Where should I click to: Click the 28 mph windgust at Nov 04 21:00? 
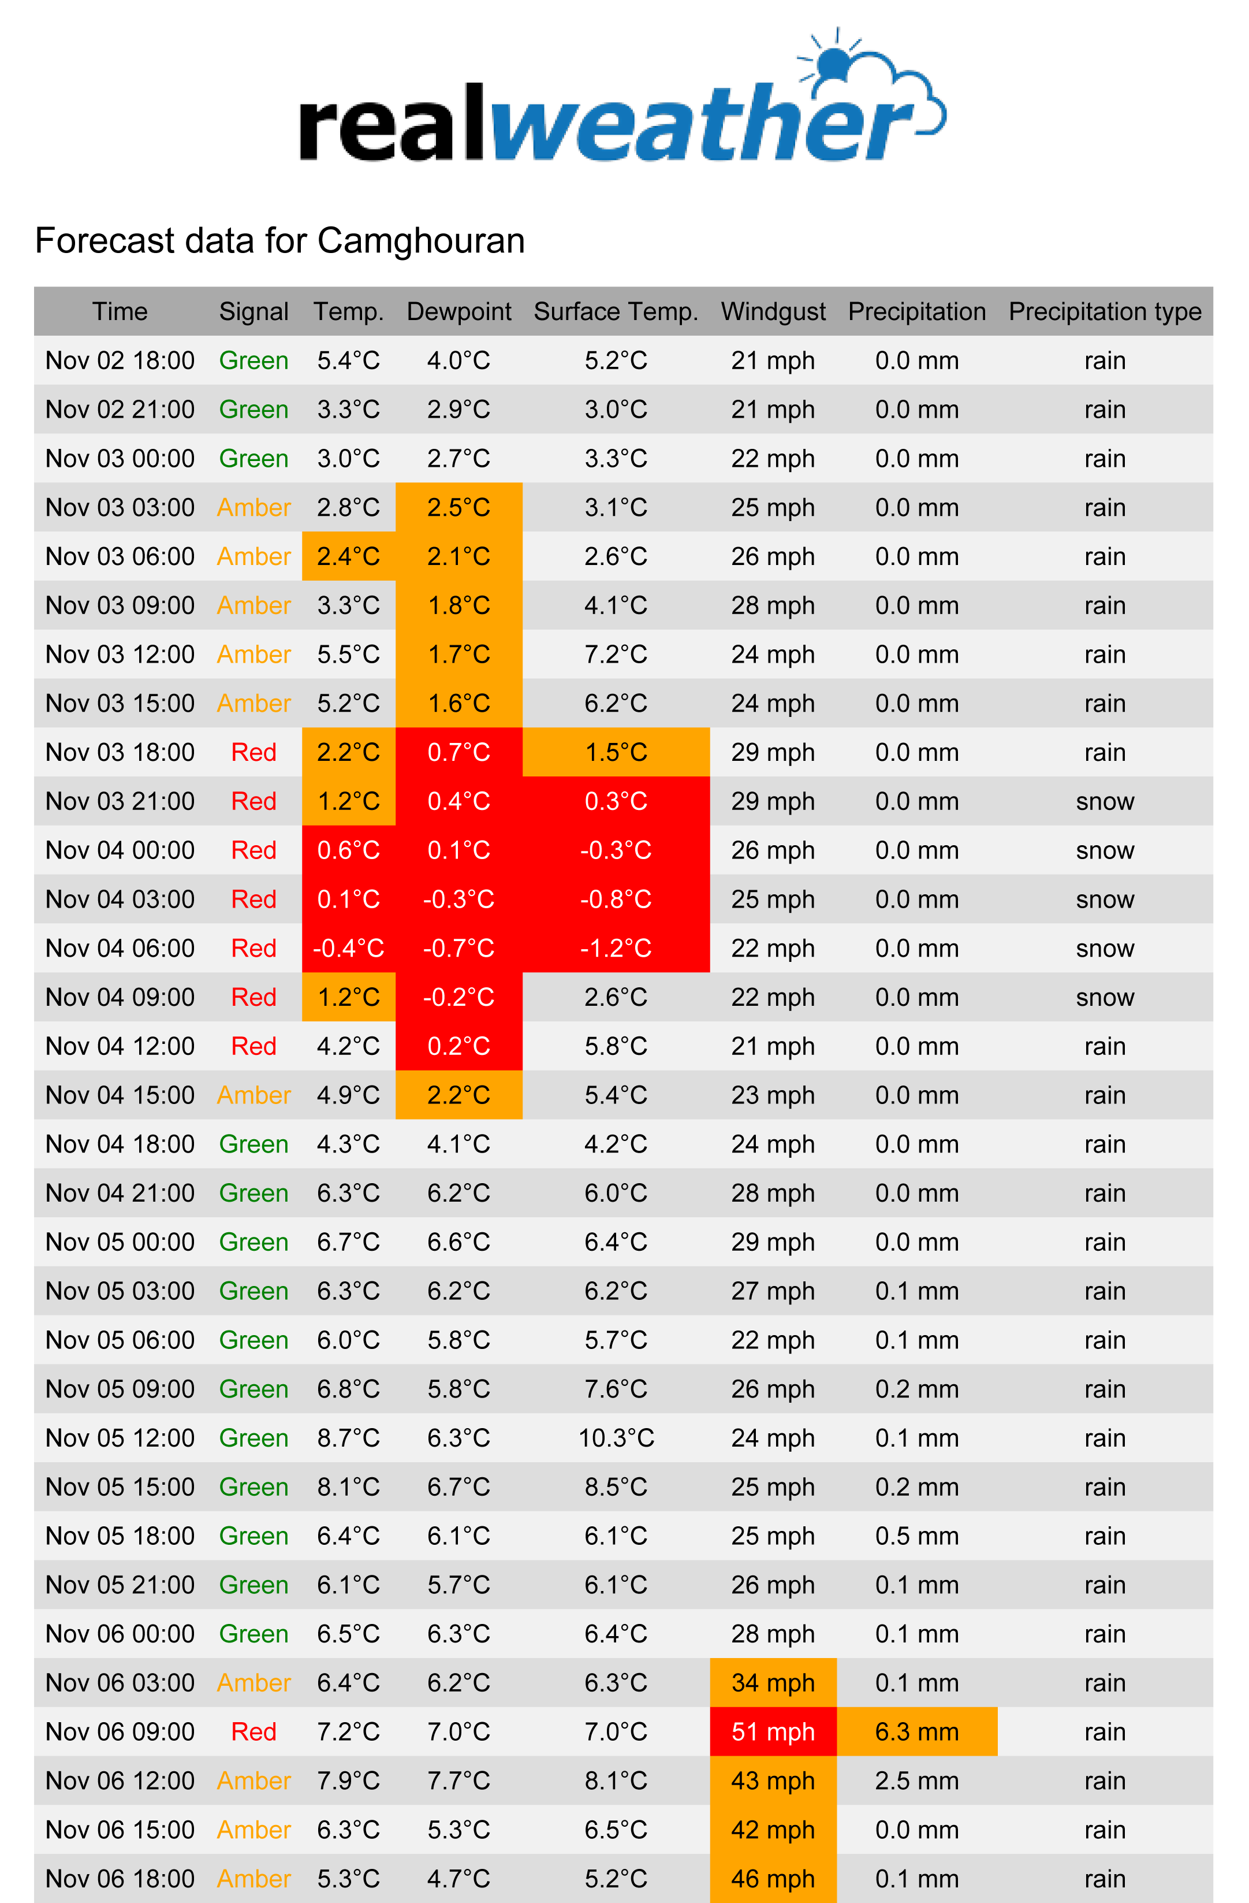[x=774, y=1193]
